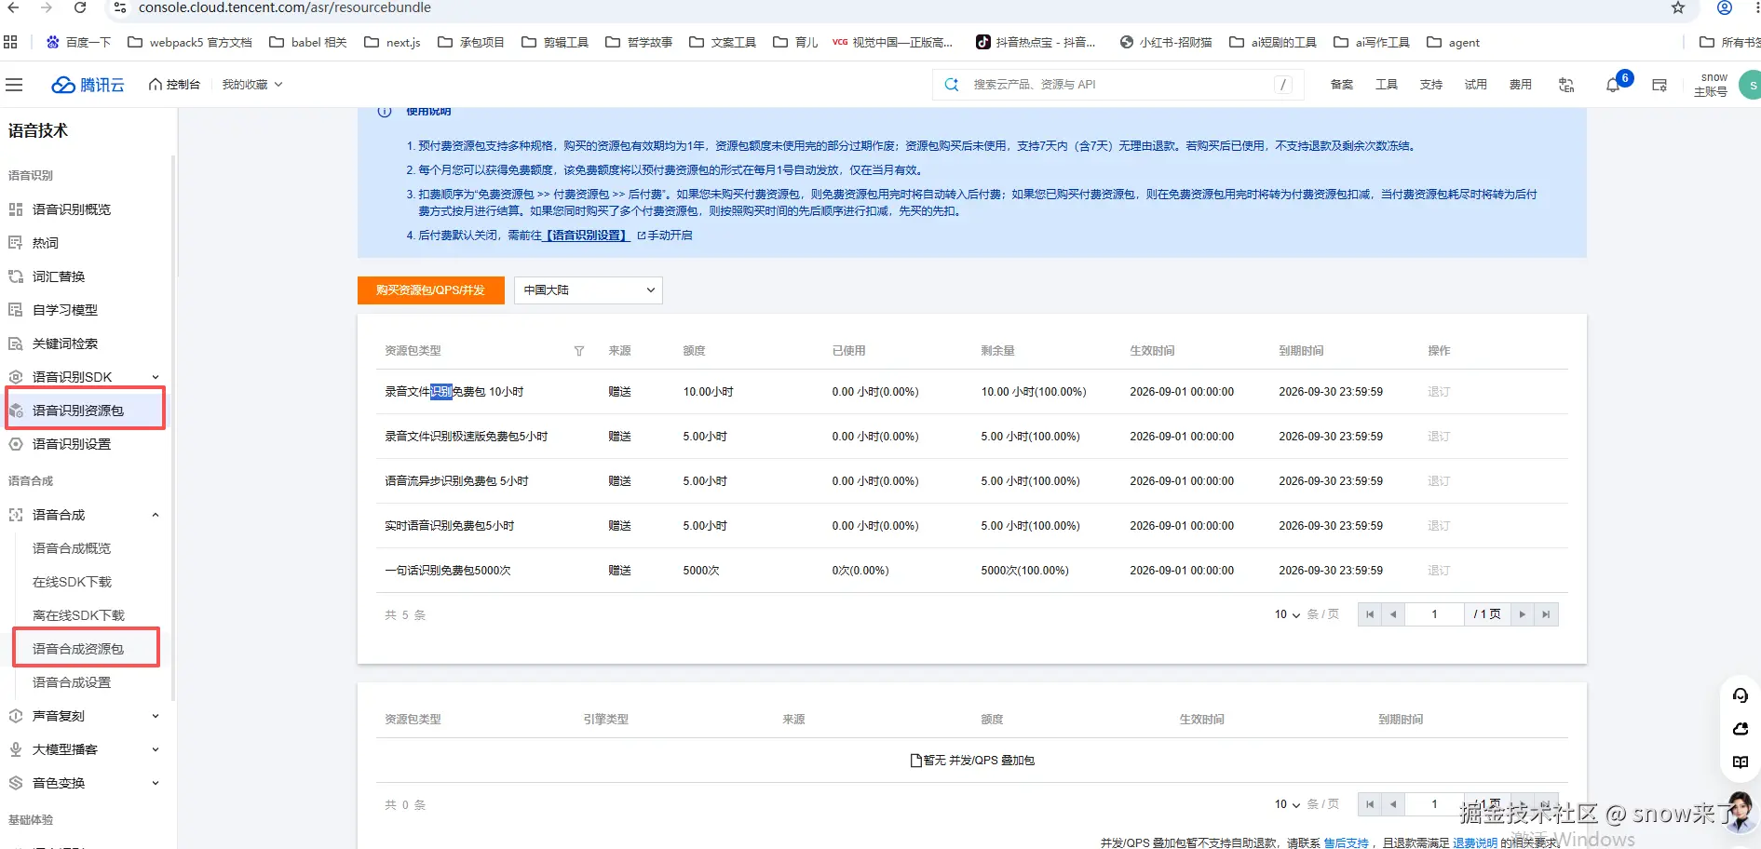The height and width of the screenshot is (849, 1761).
Task: Go to previous page in first table
Action: [1393, 614]
